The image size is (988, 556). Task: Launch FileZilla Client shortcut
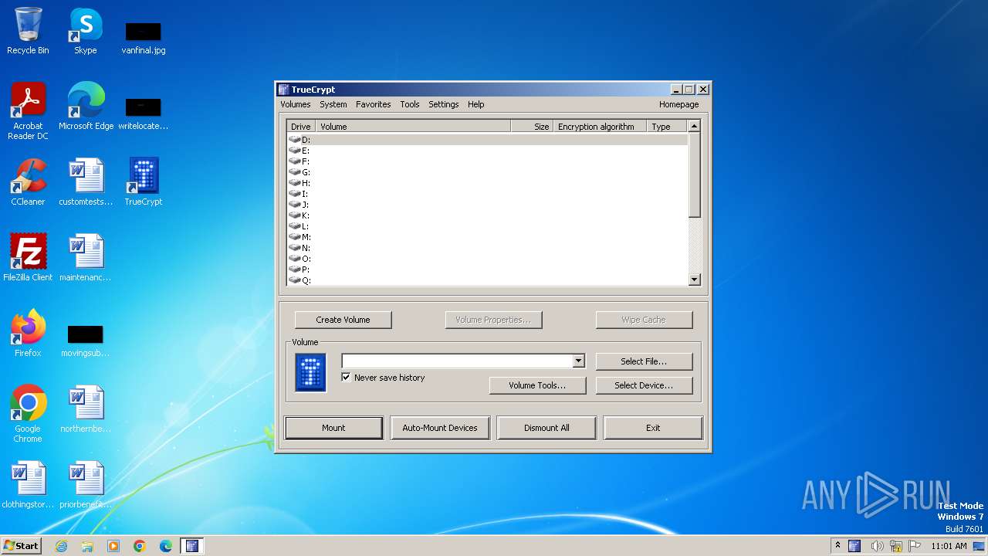click(28, 258)
